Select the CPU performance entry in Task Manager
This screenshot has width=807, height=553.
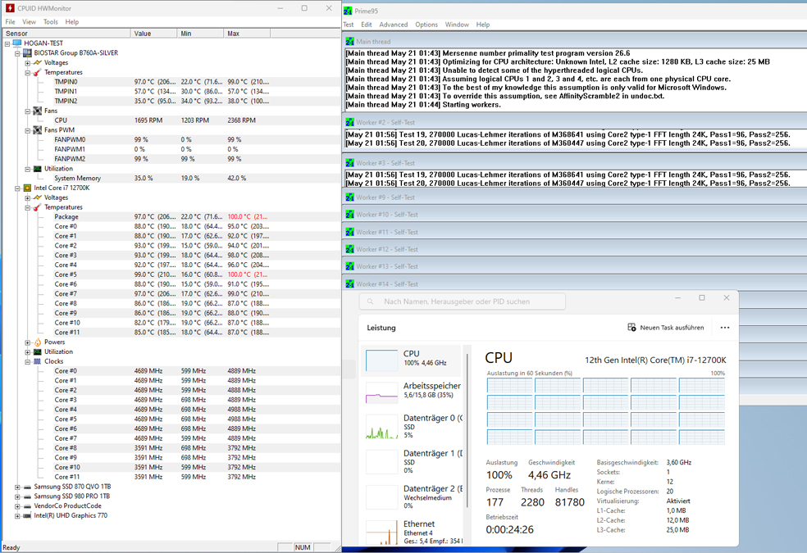413,359
